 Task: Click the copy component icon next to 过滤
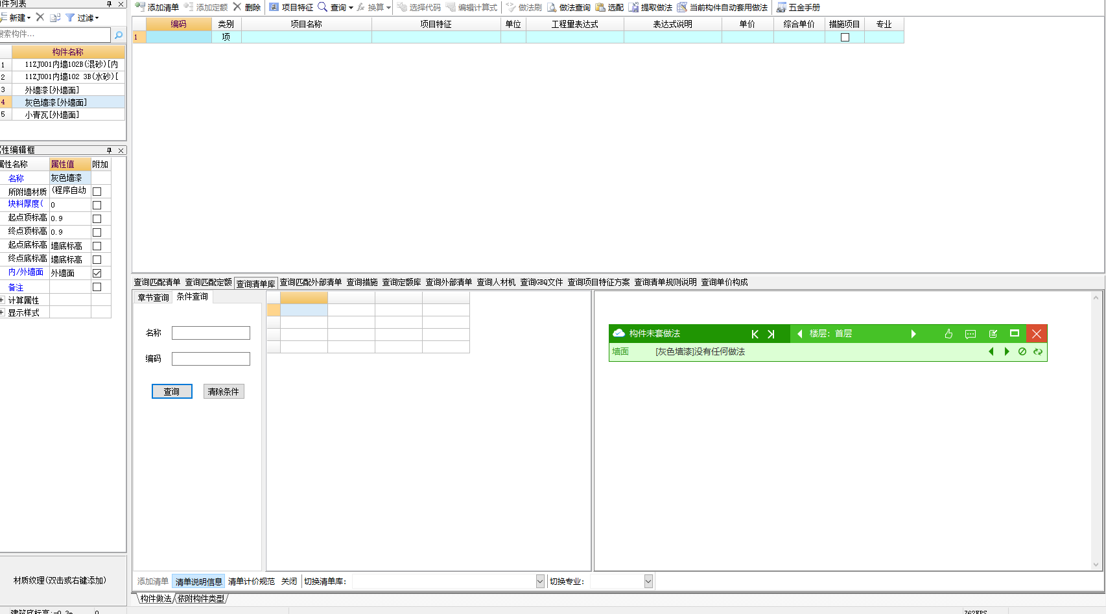[55, 18]
